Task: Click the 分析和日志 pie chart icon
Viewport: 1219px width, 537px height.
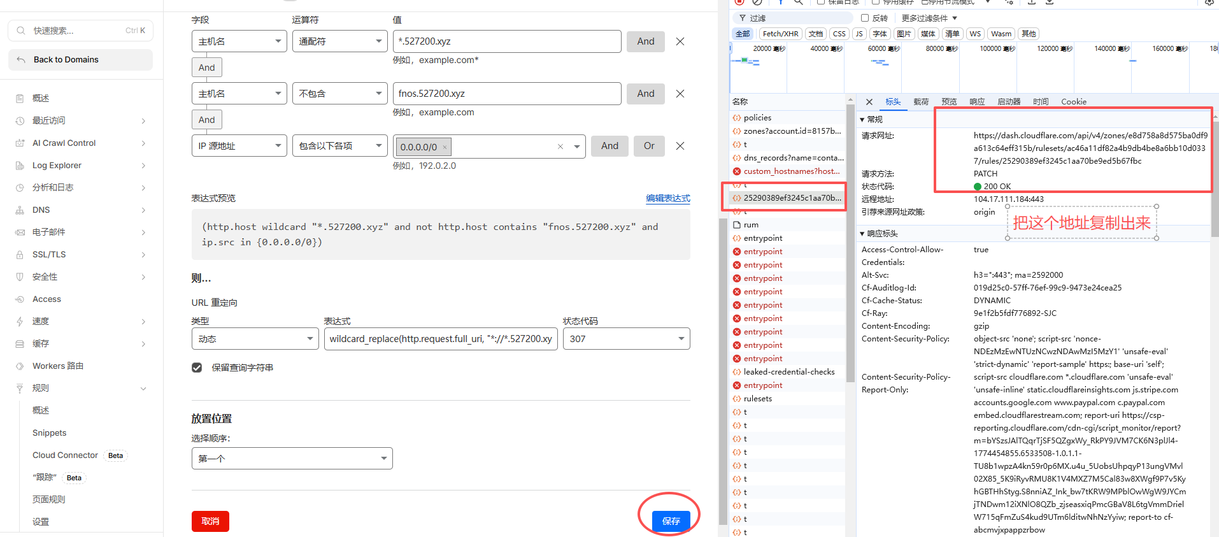Action: [x=20, y=187]
